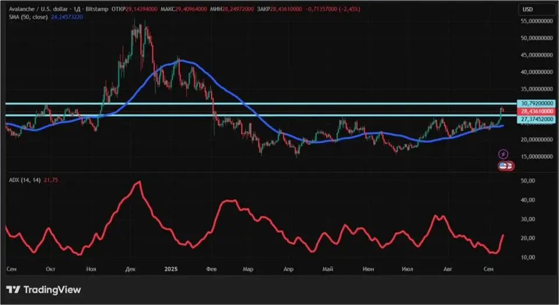Click the Авг label on the time axis

(448, 269)
